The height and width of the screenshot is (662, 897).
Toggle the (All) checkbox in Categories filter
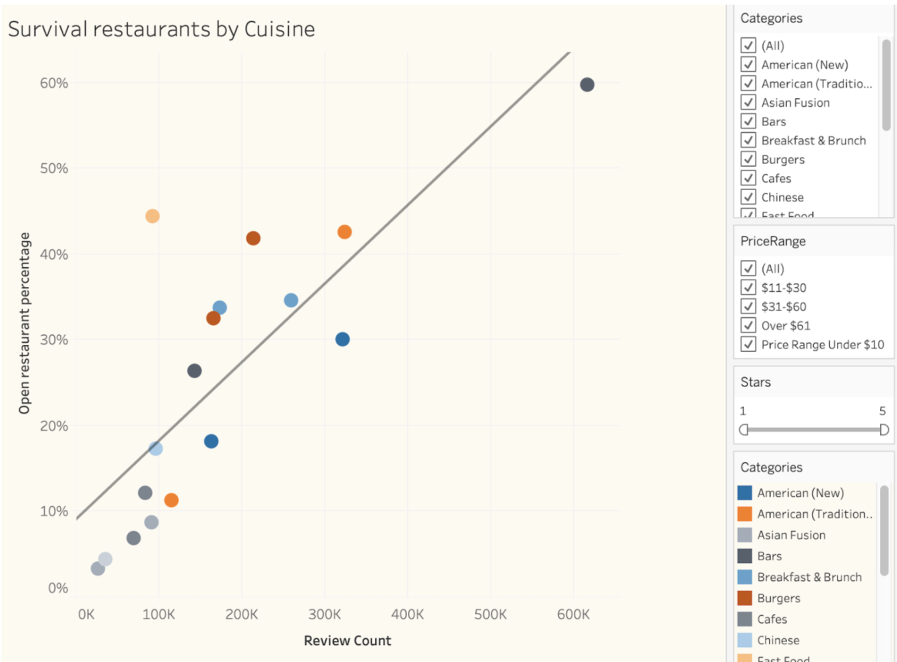point(748,46)
